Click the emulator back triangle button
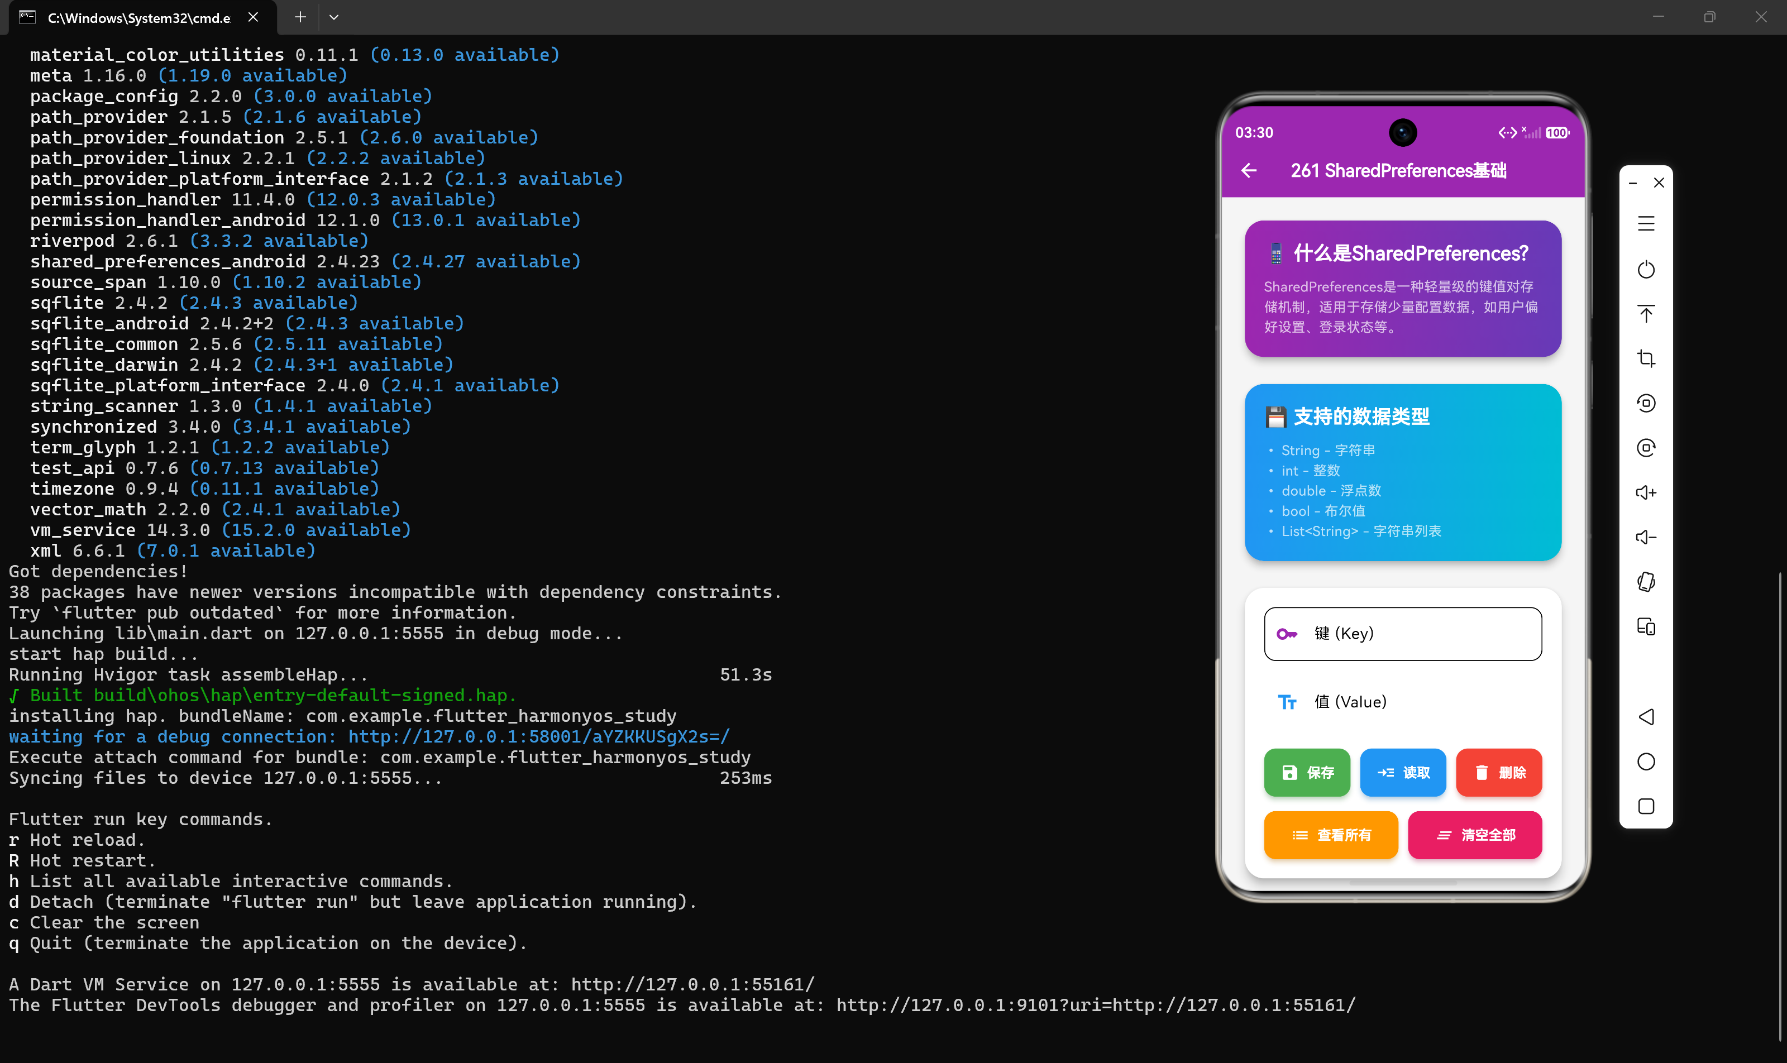1787x1063 pixels. coord(1646,717)
